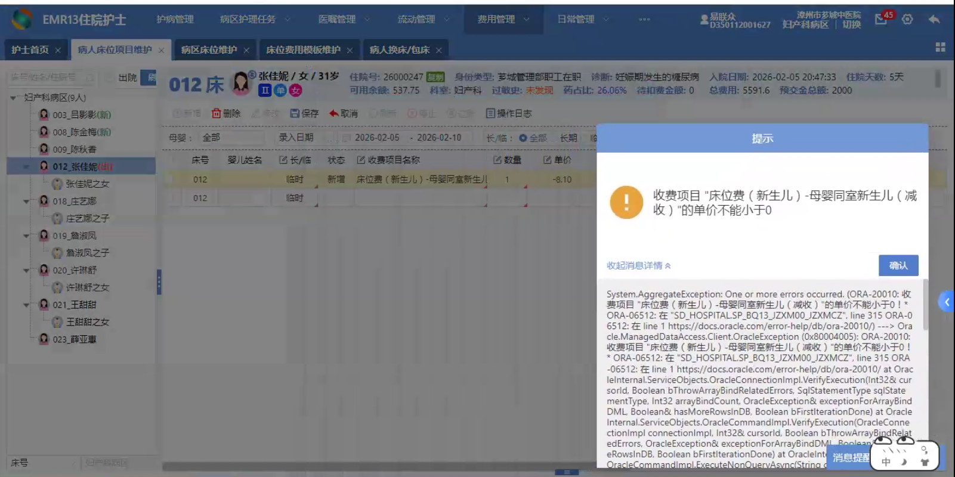The height and width of the screenshot is (477, 955).
Task: Click the patient search field 床号/姓名/住院号
Action: tap(51, 78)
